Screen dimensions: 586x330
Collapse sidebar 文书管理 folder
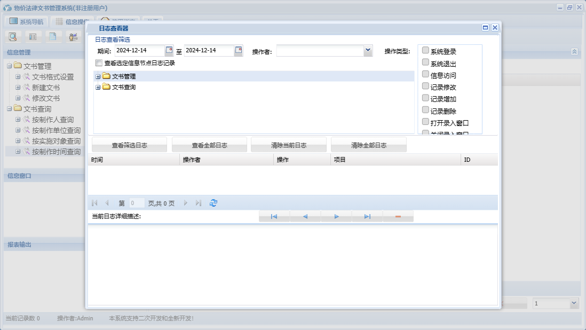coord(10,66)
